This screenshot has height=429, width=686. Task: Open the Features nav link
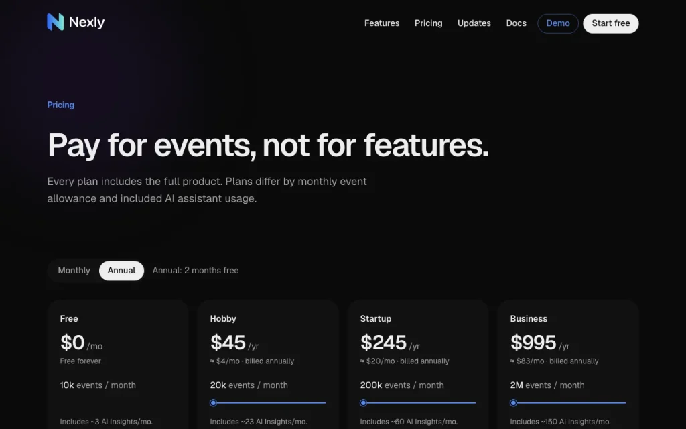[381, 23]
